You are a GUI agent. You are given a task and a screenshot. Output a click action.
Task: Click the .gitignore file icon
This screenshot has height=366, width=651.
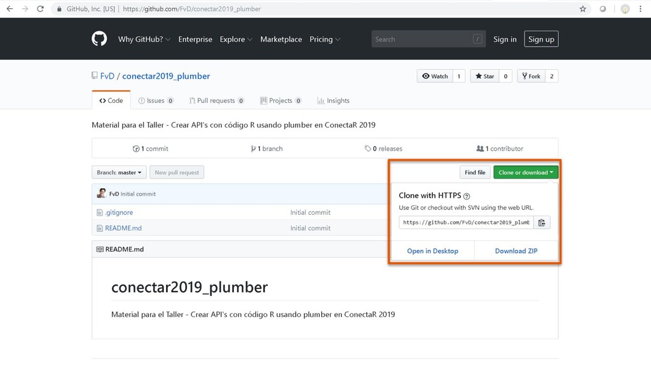100,212
